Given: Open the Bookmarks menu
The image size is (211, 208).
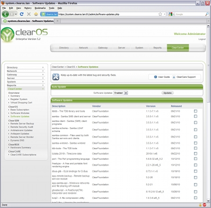Looking at the screenshot, I should tap(40, 8).
